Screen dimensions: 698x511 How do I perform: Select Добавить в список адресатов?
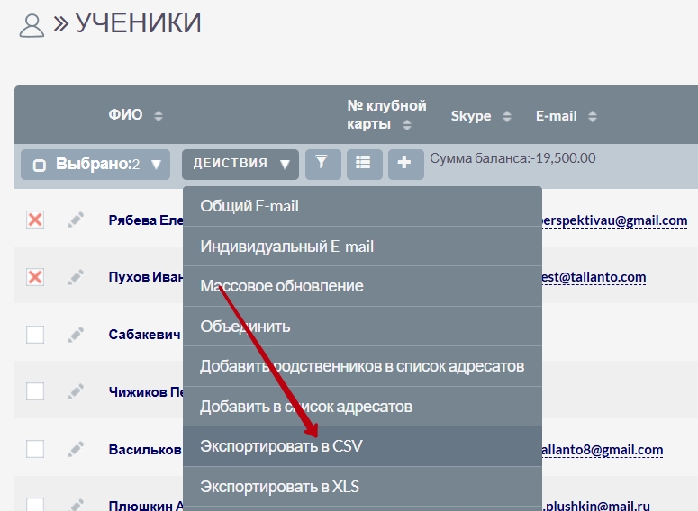(x=362, y=407)
